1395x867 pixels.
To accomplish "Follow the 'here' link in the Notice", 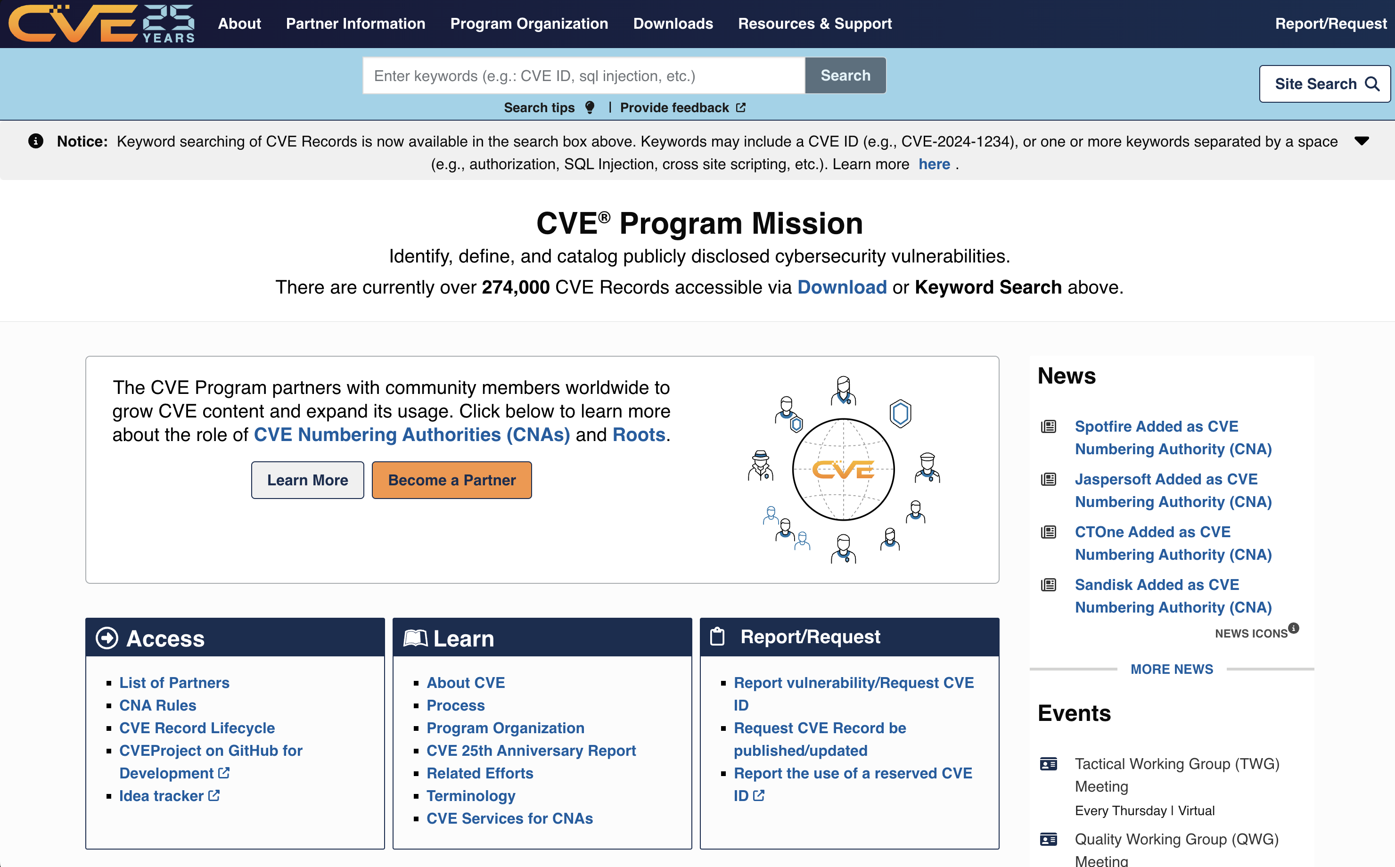I will pyautogui.click(x=934, y=164).
